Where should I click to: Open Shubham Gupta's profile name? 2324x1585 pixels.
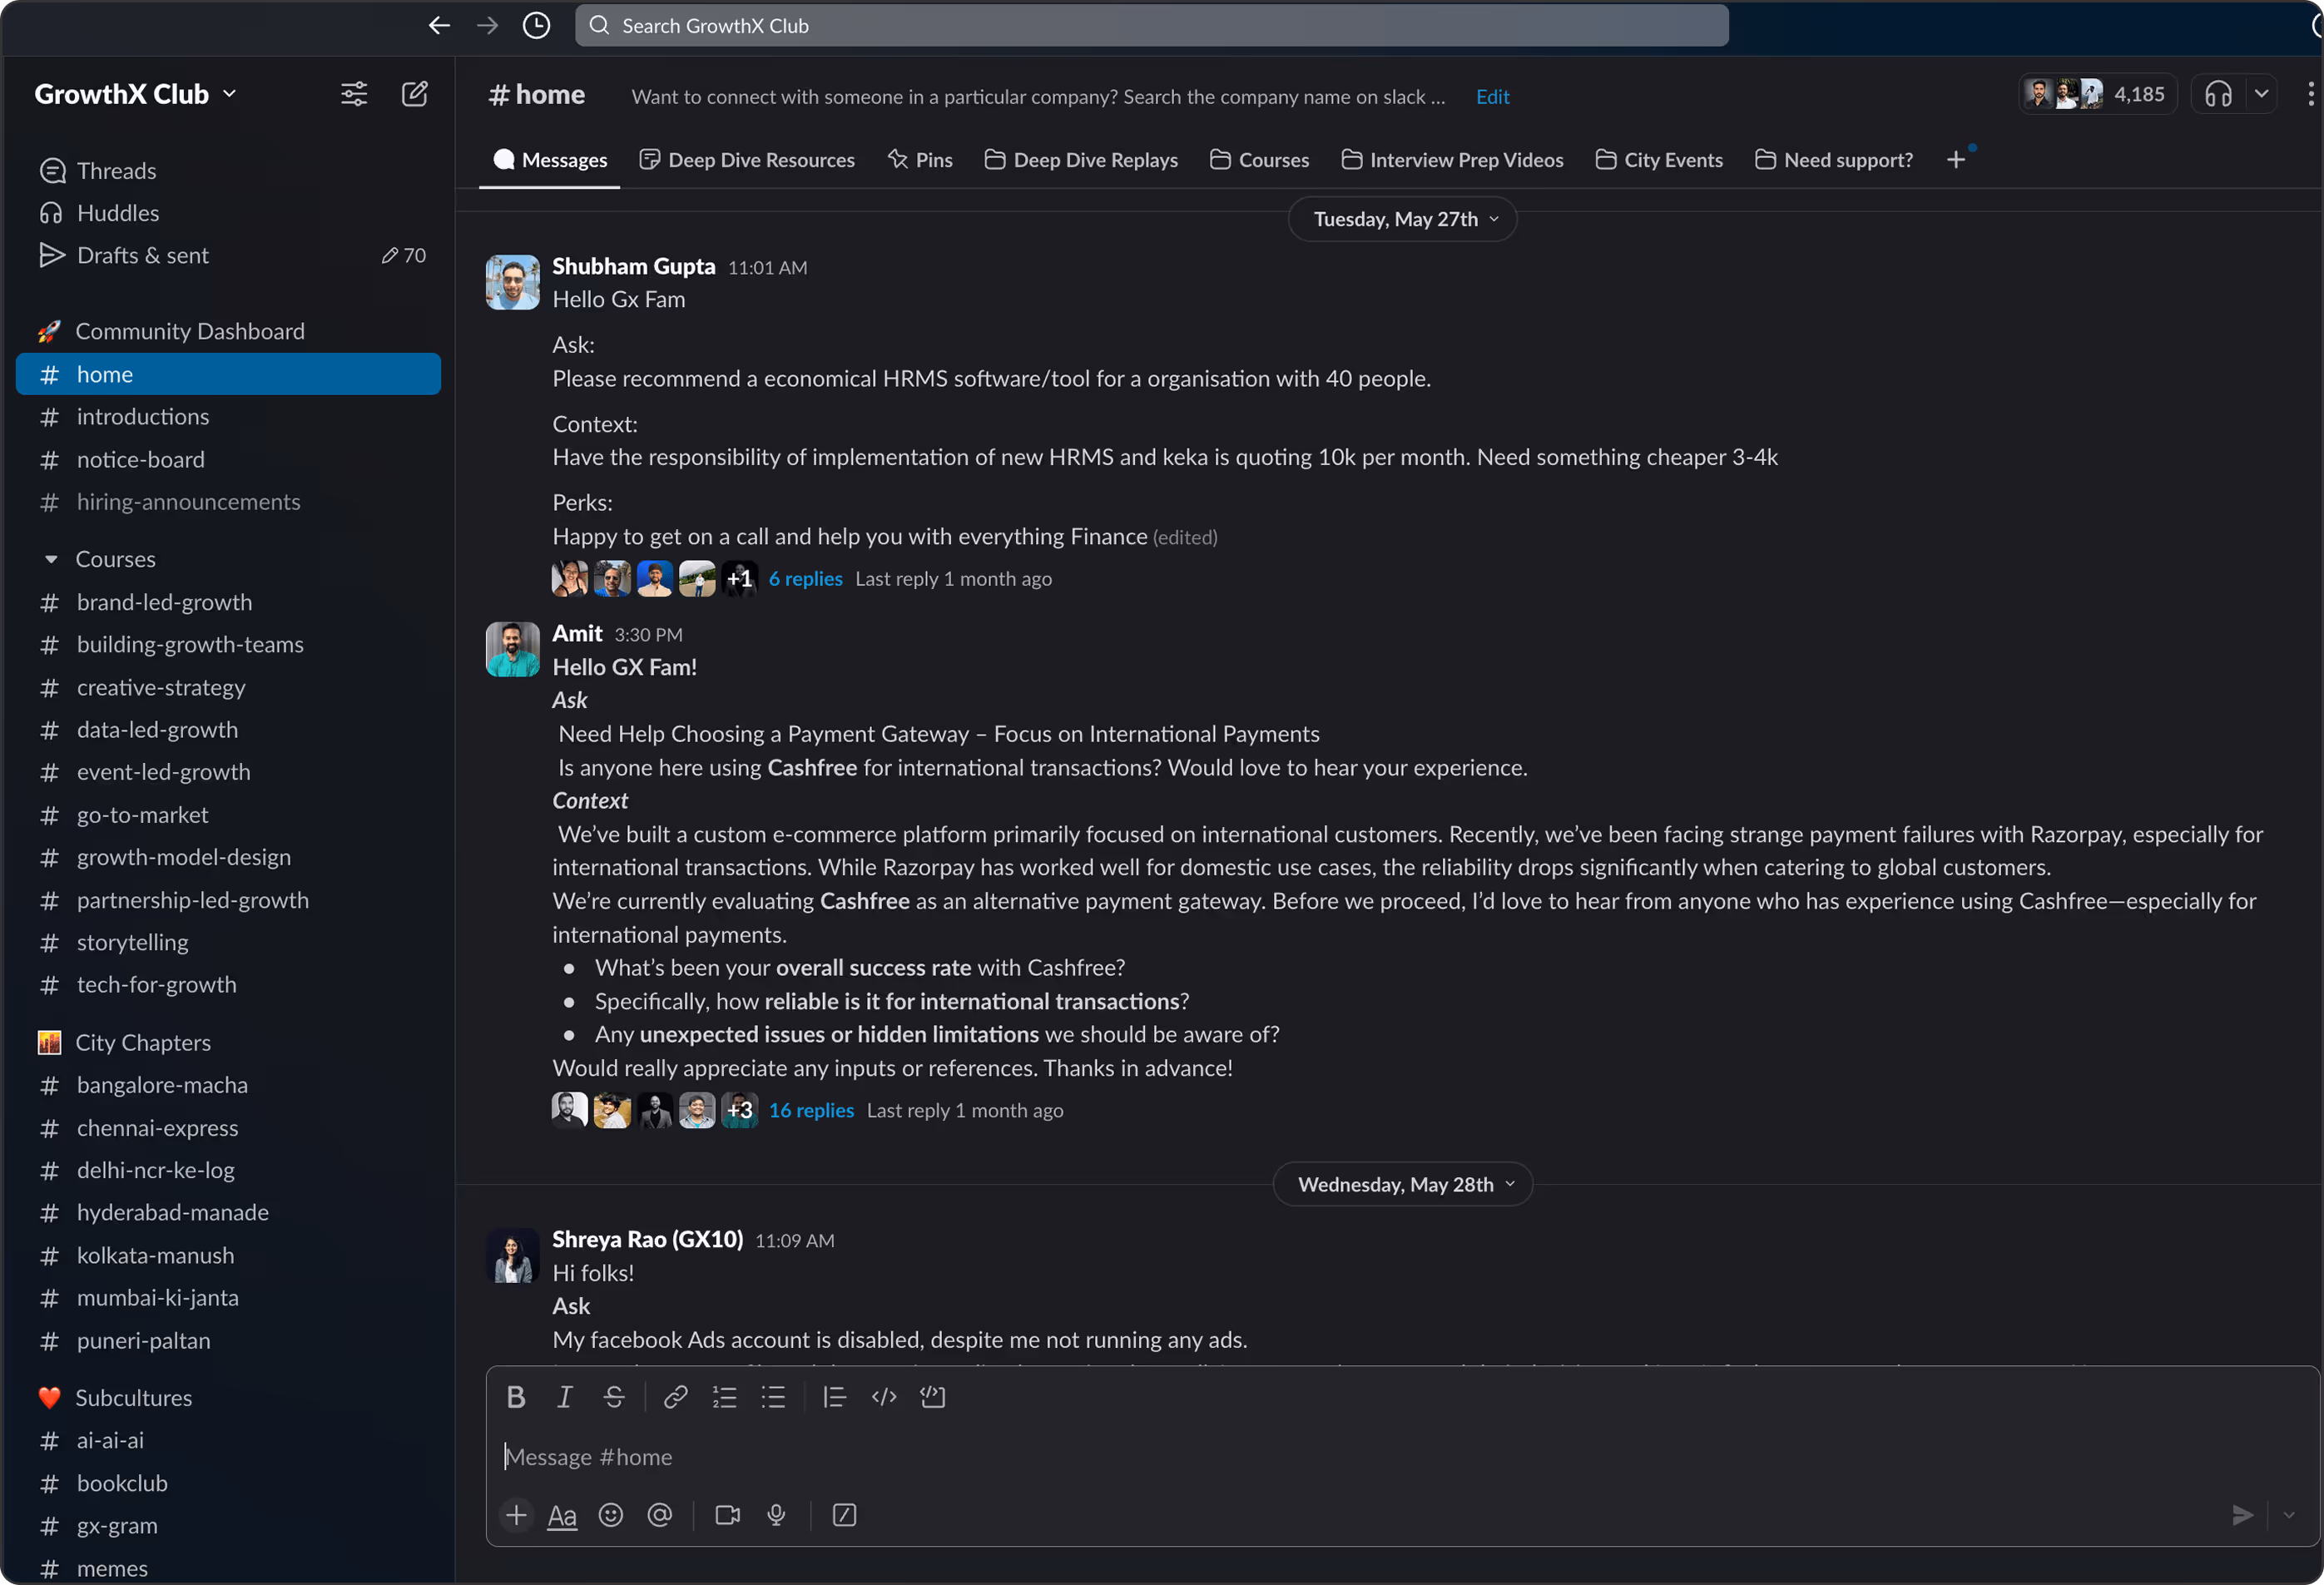[634, 267]
